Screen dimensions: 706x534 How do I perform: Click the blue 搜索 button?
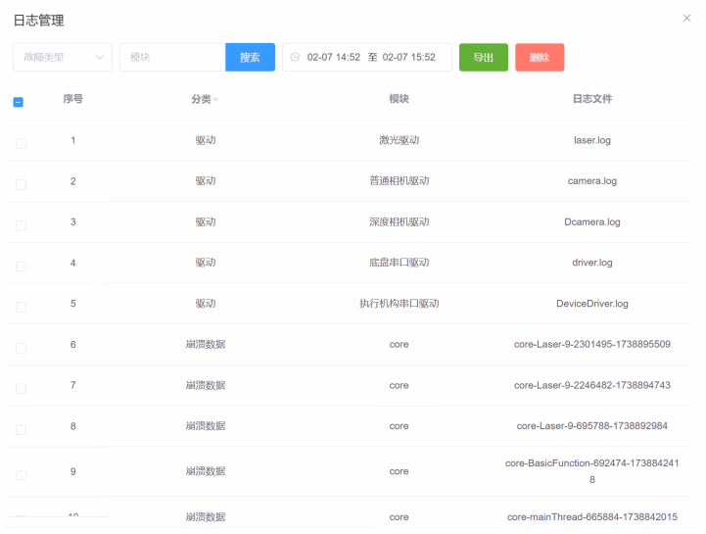(x=250, y=57)
